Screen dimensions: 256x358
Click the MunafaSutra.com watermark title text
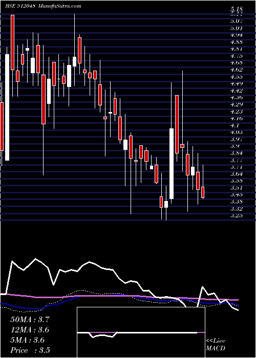coord(59,6)
